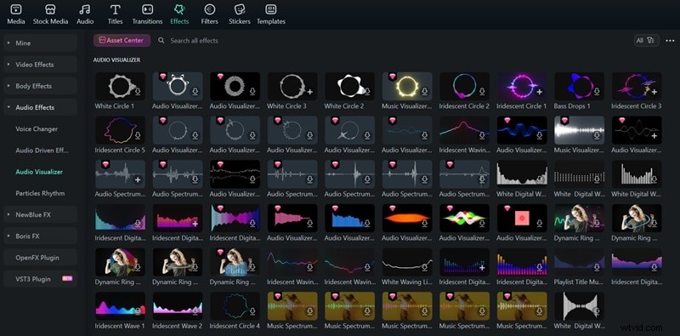
Task: Expand the Body Effects category
Action: (40, 86)
